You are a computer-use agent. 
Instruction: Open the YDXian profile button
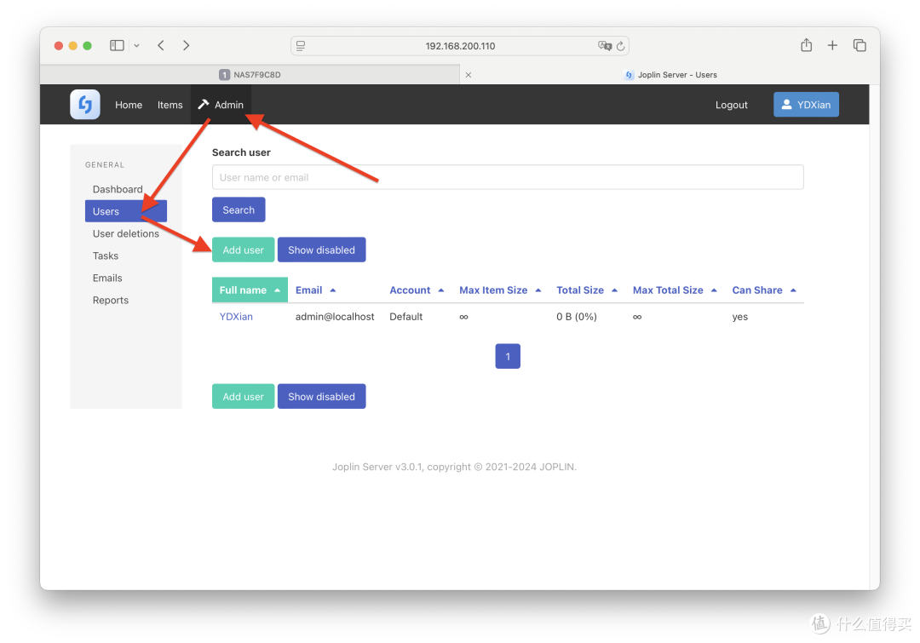click(x=806, y=105)
